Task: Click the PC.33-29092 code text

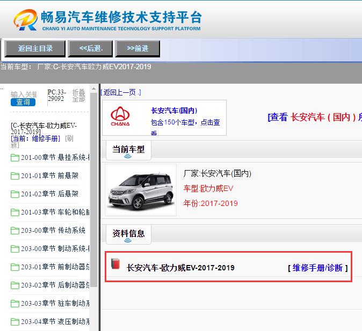Action: point(57,95)
